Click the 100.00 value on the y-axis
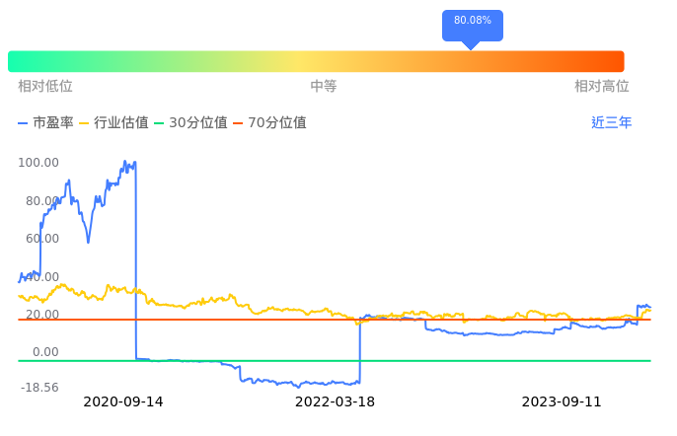Viewport: 677px width, 436px height. tap(38, 162)
